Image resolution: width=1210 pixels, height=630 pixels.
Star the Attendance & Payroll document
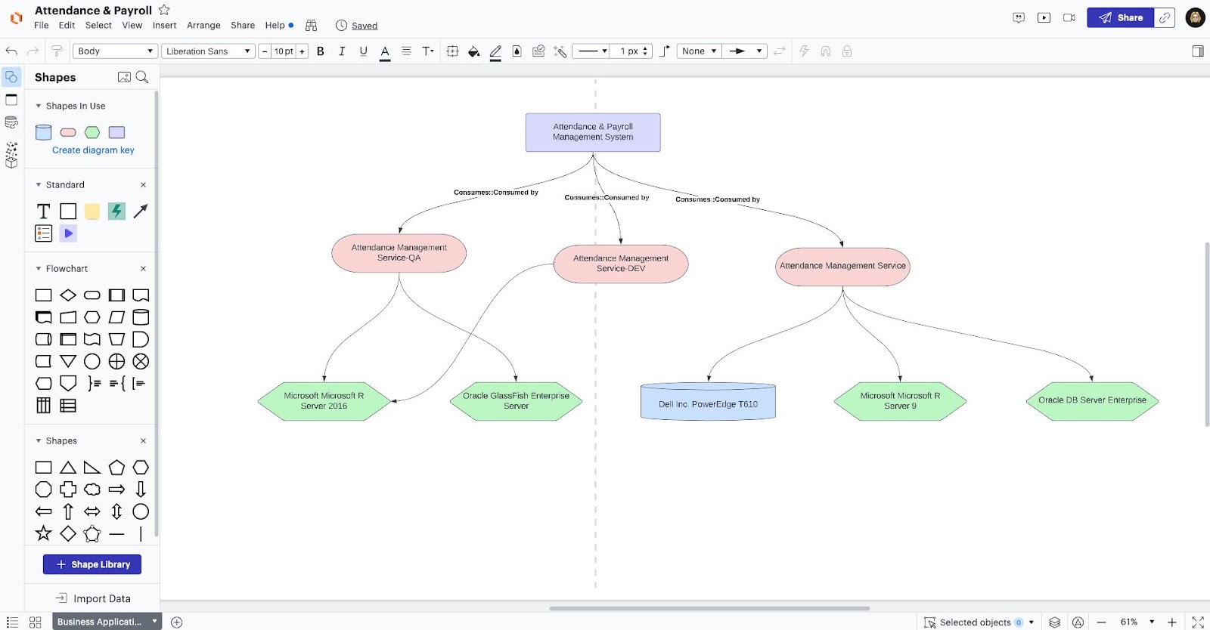(164, 10)
